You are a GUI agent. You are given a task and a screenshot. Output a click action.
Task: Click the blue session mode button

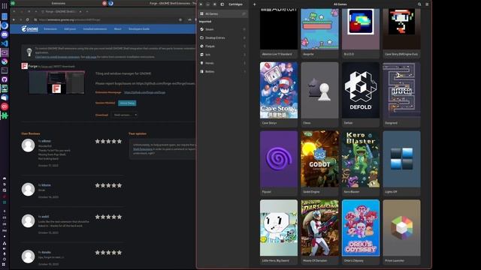coord(127,103)
